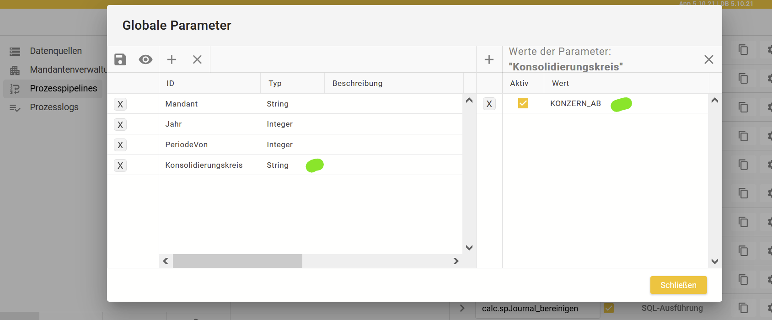Close the Werte der Parameter panel
Image resolution: width=772 pixels, height=320 pixels.
[x=708, y=59]
